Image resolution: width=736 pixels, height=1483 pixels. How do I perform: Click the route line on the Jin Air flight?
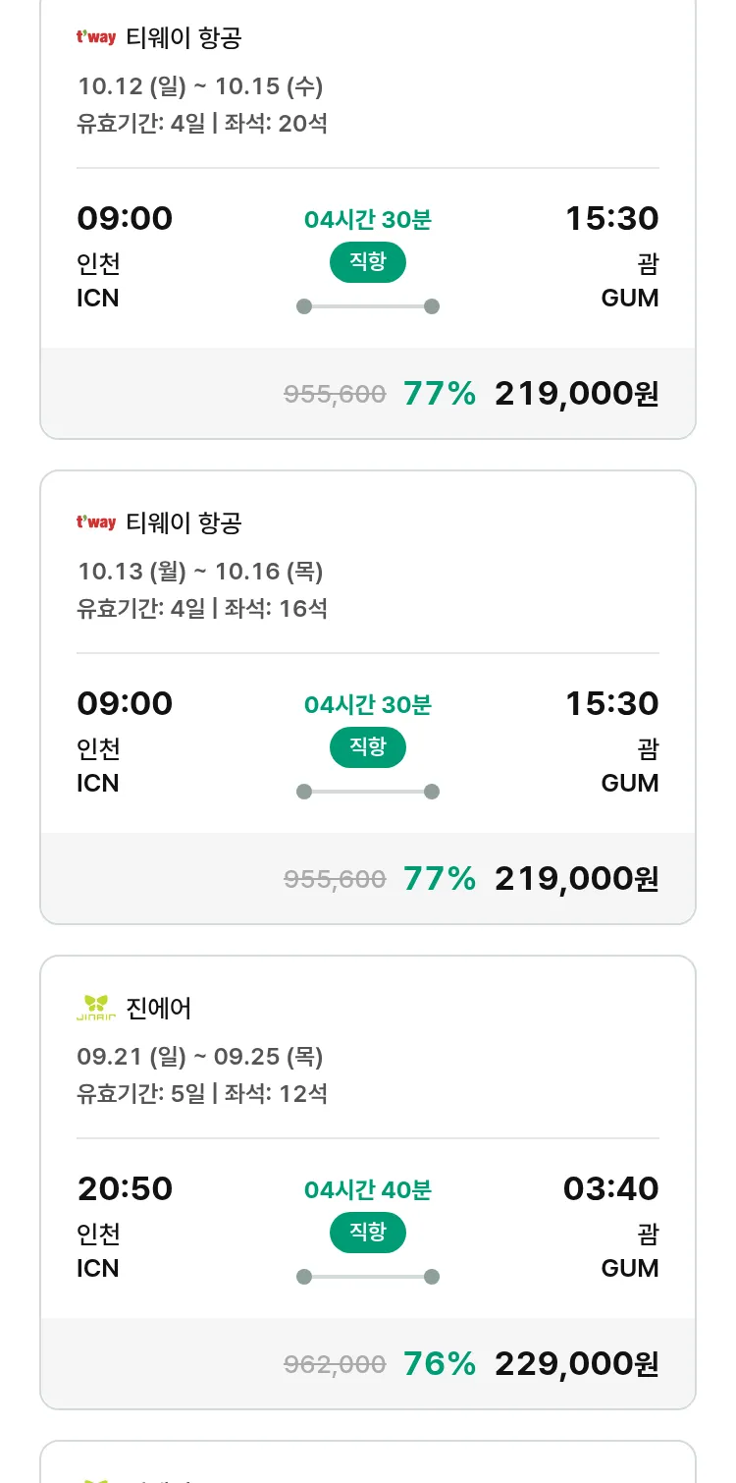pyautogui.click(x=367, y=1277)
